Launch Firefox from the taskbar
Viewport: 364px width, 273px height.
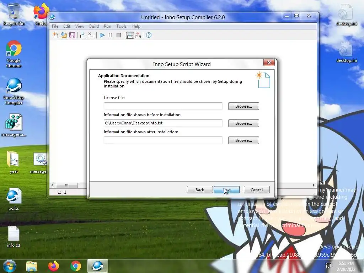pyautogui.click(x=53, y=266)
